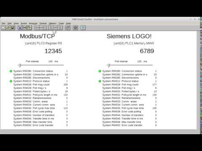
Task: Select the Modbus/TCP heading
Action: pyautogui.click(x=37, y=36)
